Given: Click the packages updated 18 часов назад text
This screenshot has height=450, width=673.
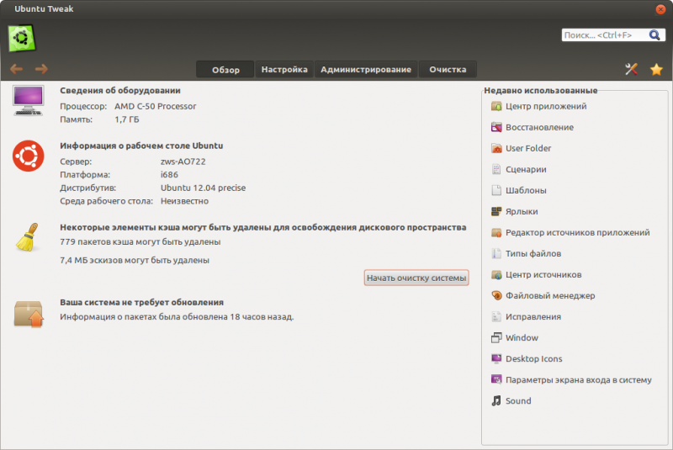Looking at the screenshot, I should pyautogui.click(x=177, y=317).
